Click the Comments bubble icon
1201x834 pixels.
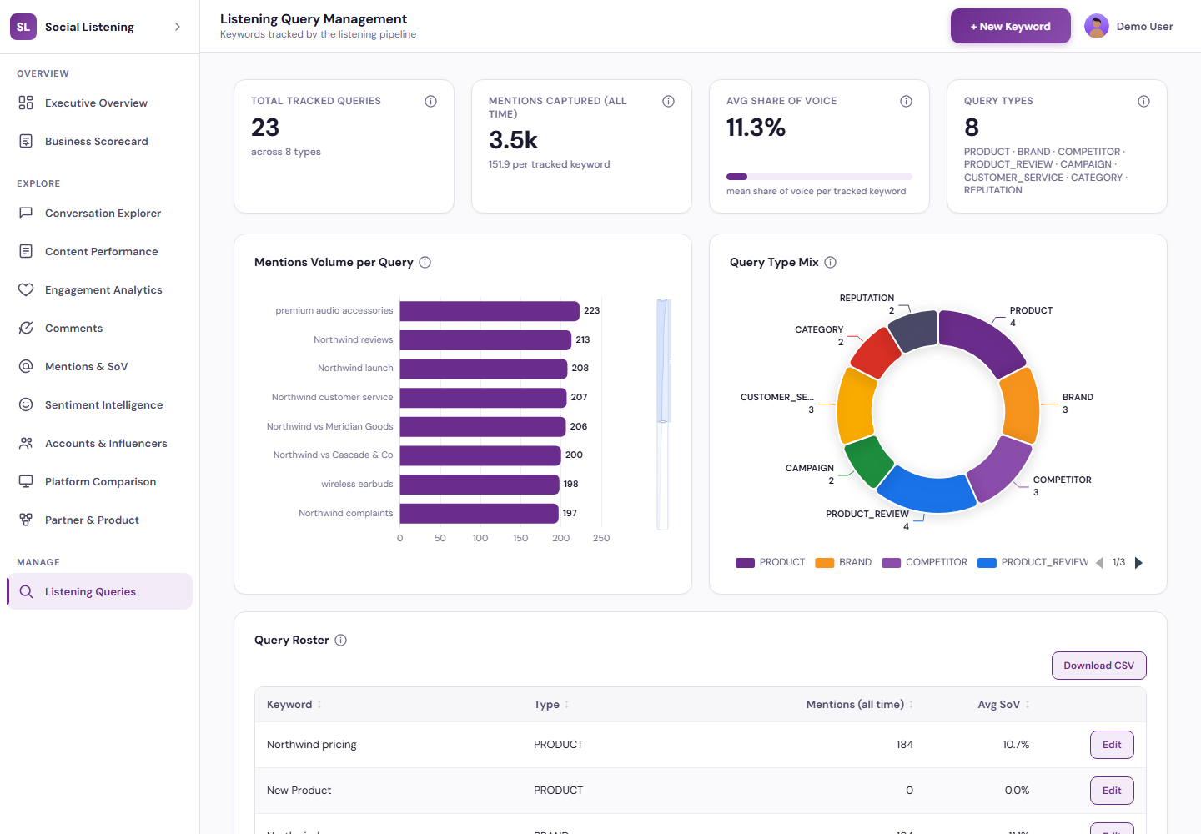point(26,328)
